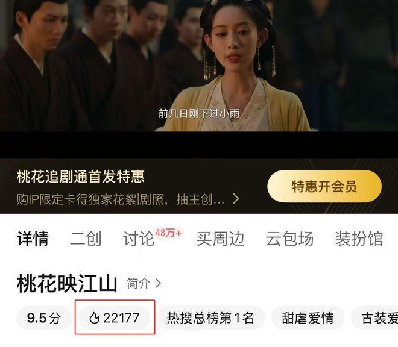Tap the 48万+ badge on 讨论
398x347 pixels.
pyautogui.click(x=169, y=233)
